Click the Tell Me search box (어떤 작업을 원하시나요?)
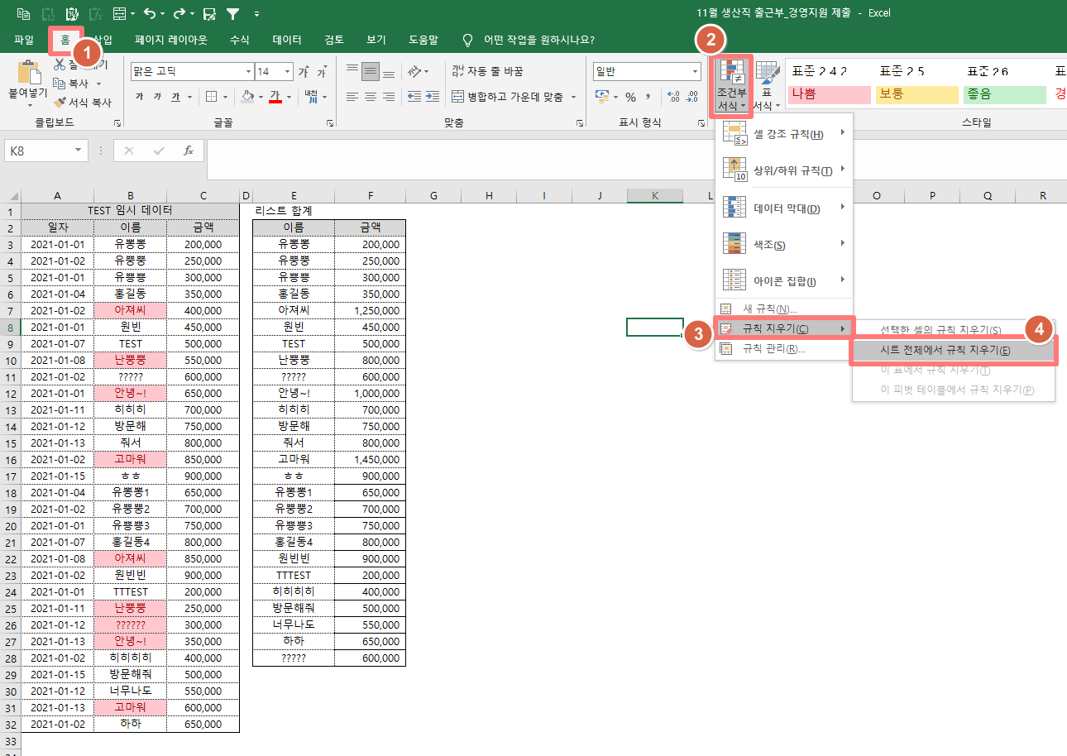The width and height of the screenshot is (1067, 756). 529,40
